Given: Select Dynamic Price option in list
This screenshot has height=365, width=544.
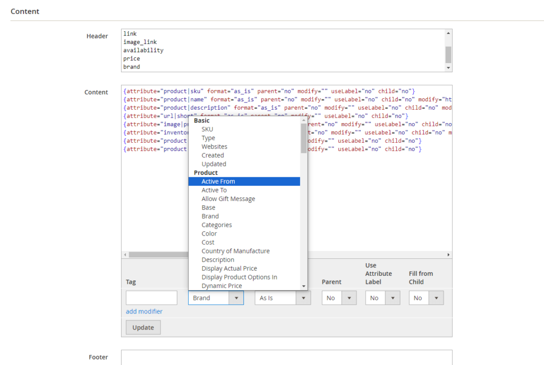Looking at the screenshot, I should click(222, 286).
